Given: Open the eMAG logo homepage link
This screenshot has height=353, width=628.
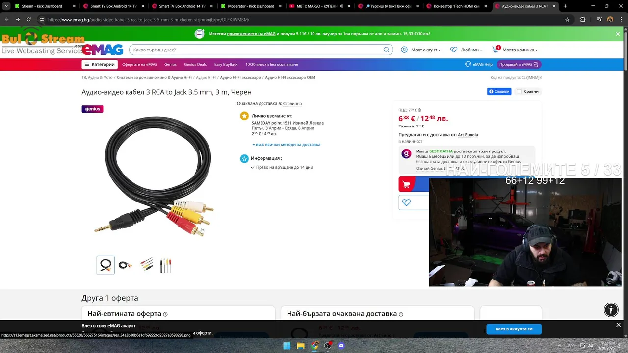Looking at the screenshot, I should [103, 50].
